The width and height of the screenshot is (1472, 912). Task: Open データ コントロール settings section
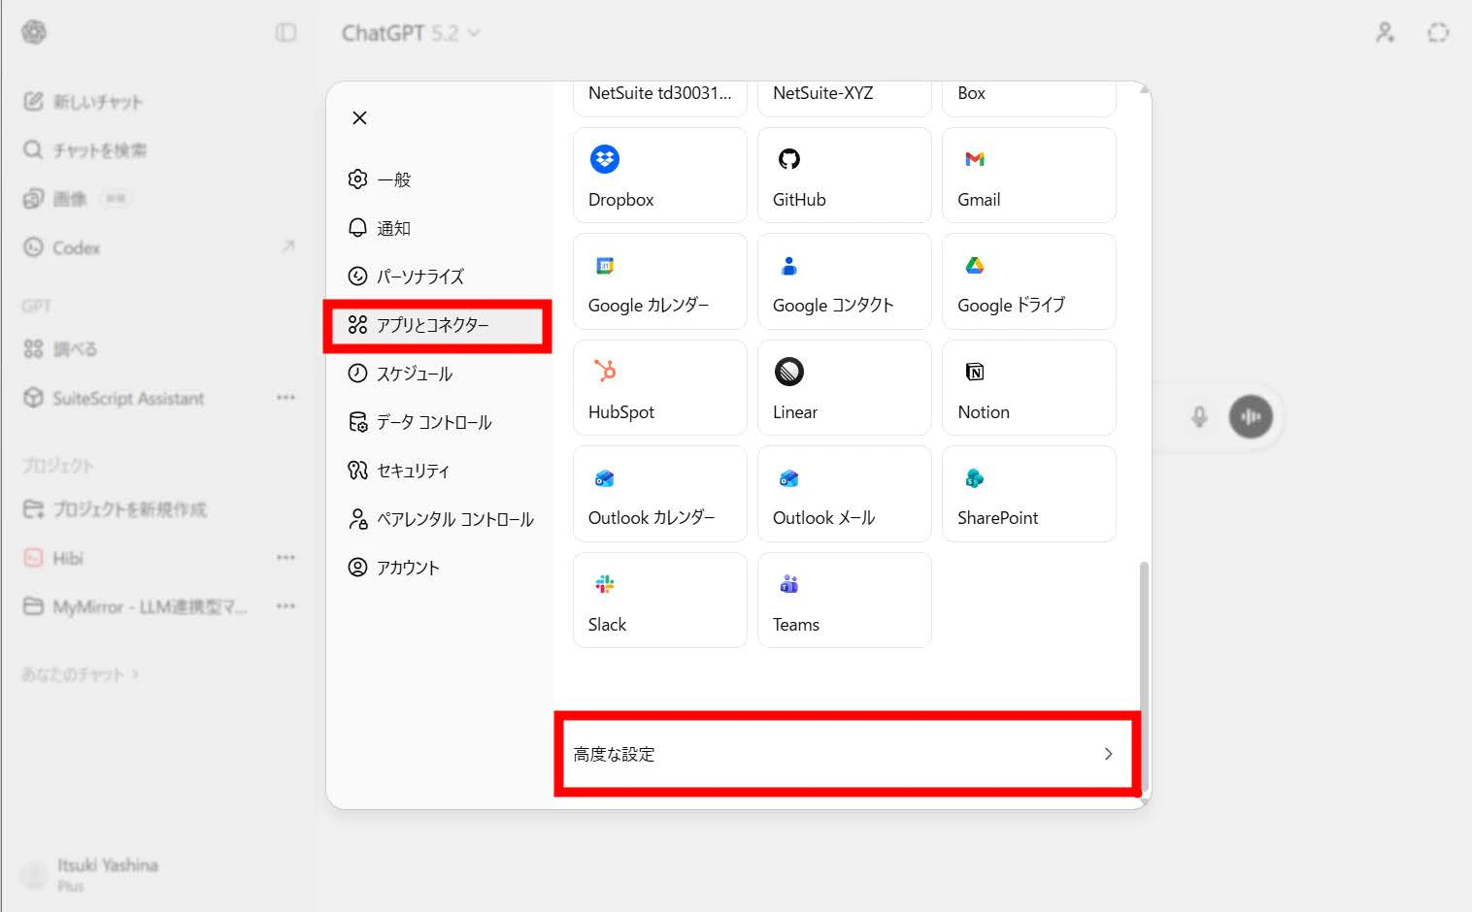439,422
